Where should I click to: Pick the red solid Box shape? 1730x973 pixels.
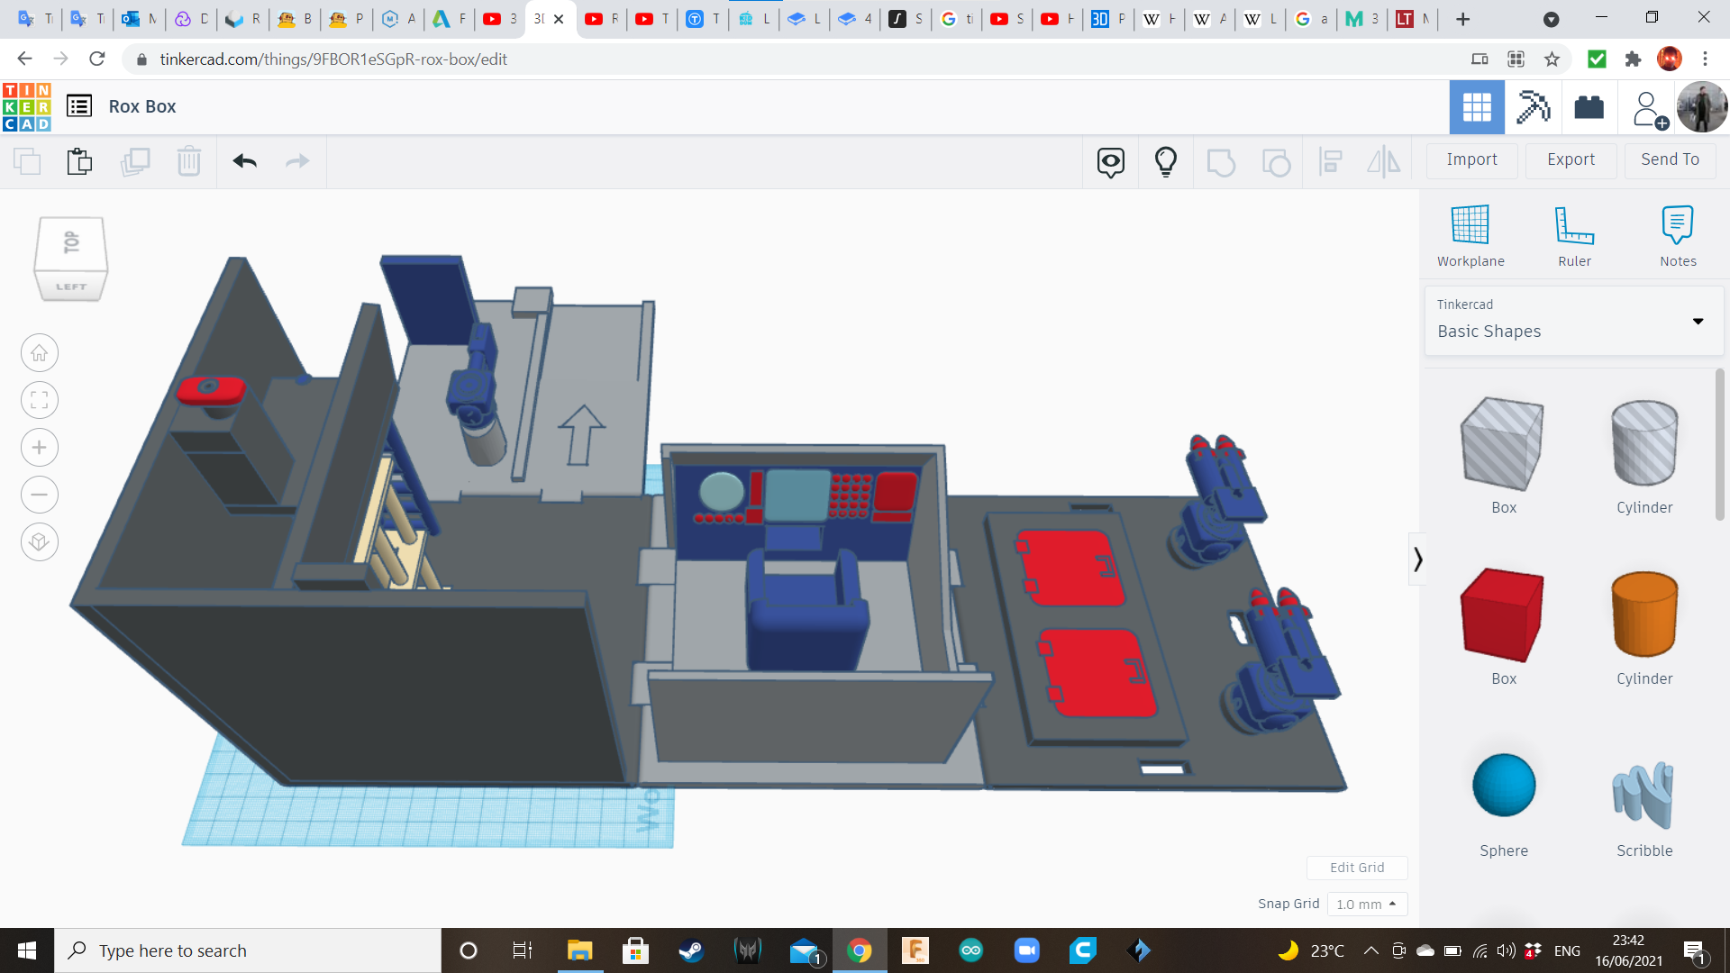(x=1502, y=616)
